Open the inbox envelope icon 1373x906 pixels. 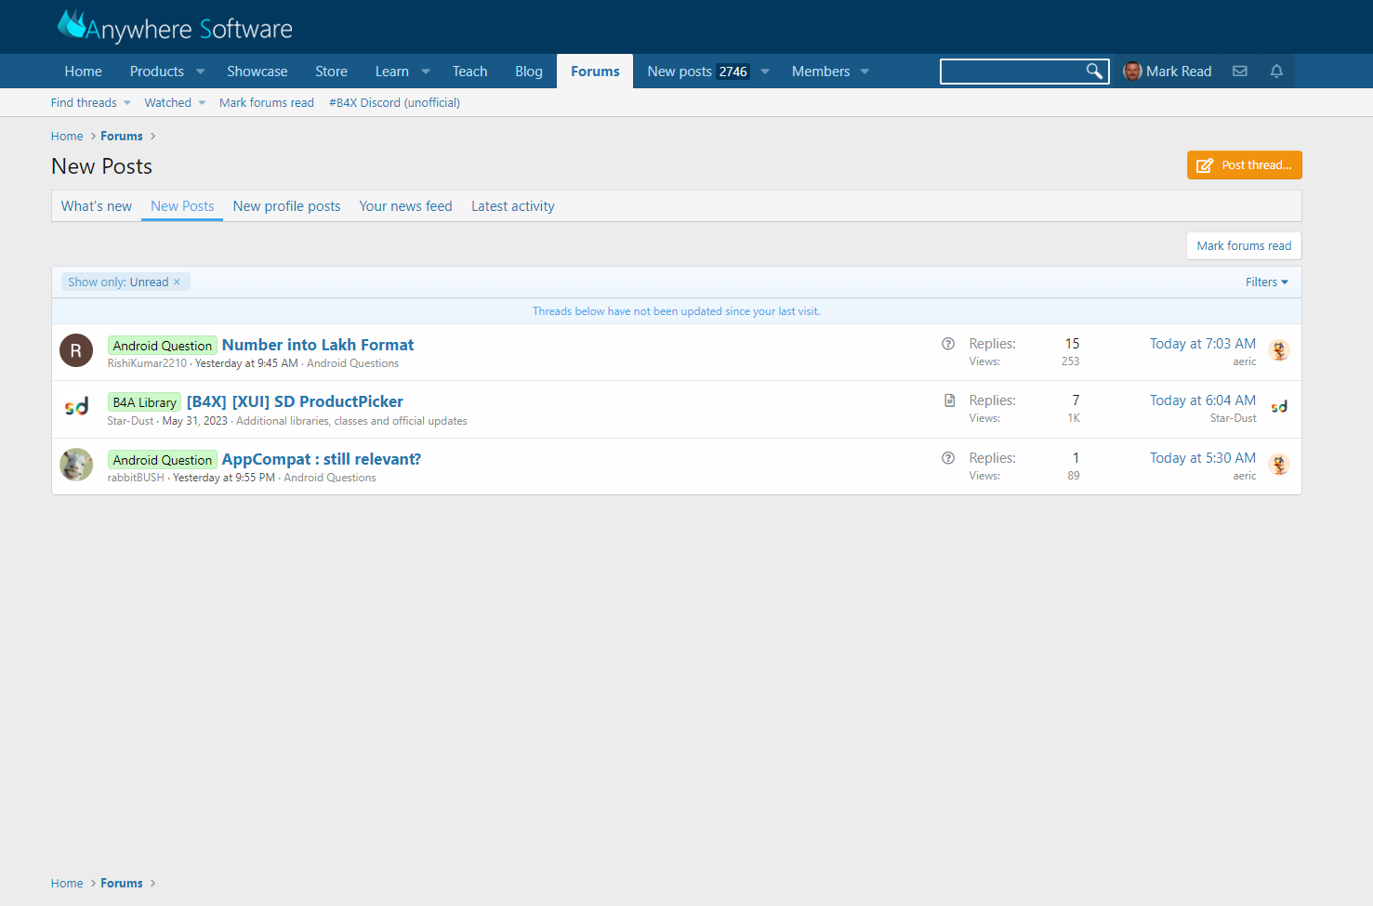[1240, 72]
